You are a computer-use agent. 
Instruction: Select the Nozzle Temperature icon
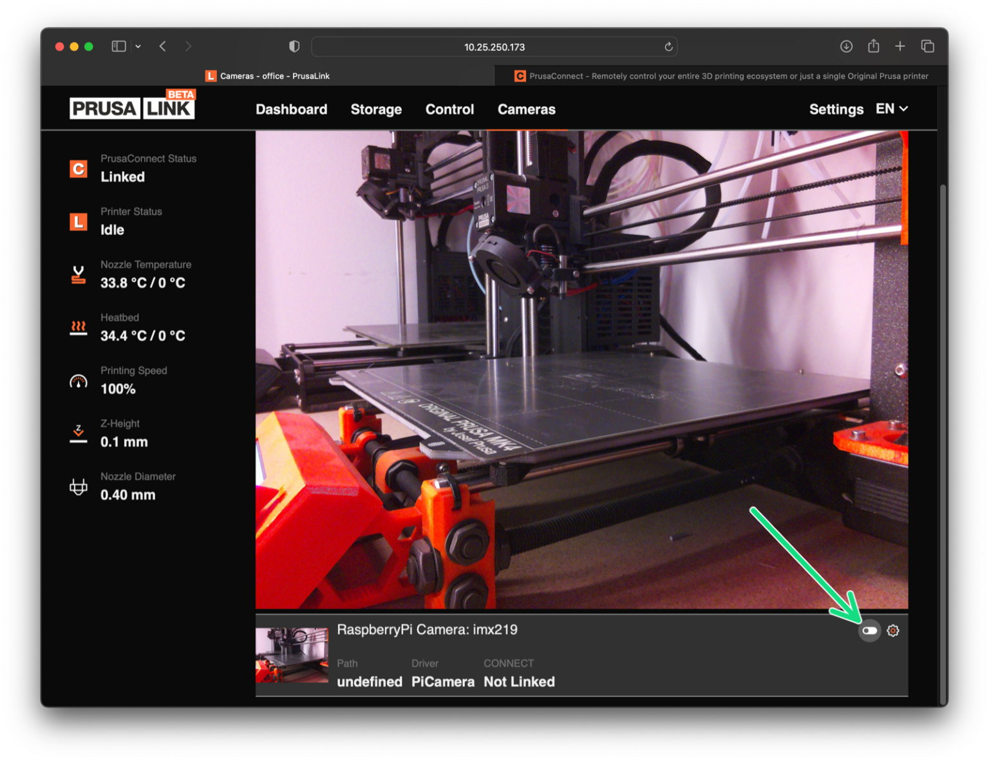[78, 273]
